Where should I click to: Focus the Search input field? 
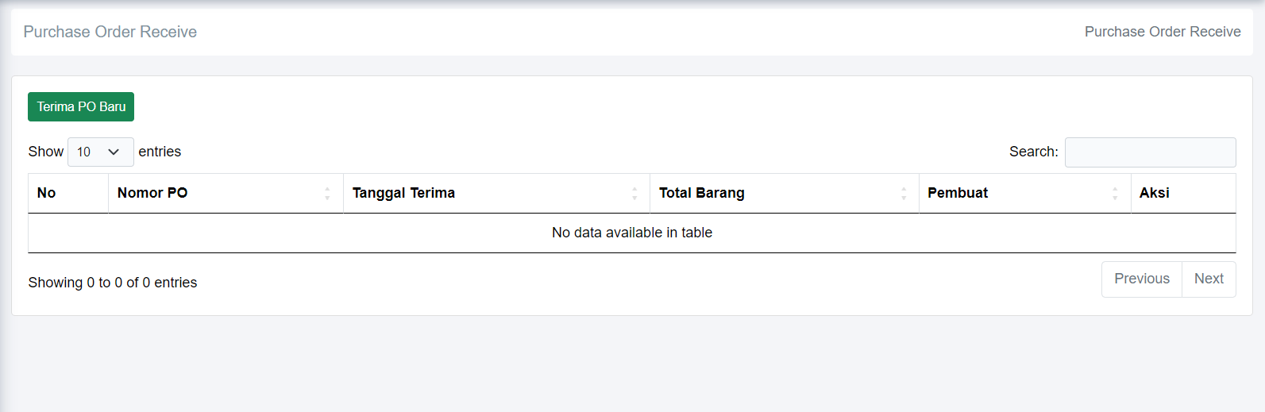click(1150, 152)
